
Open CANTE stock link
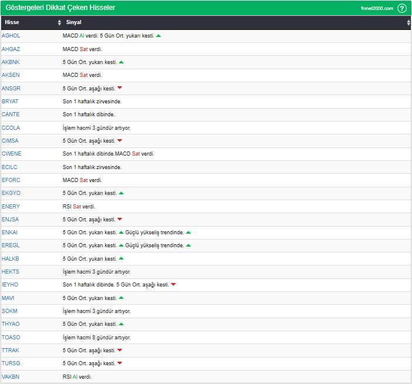[11, 114]
